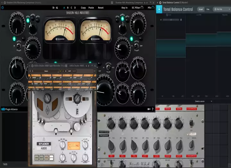Screen dimensions: 231x168
Task: Click the left Optical Threshold knob
Action: pyautogui.click(x=17, y=25)
